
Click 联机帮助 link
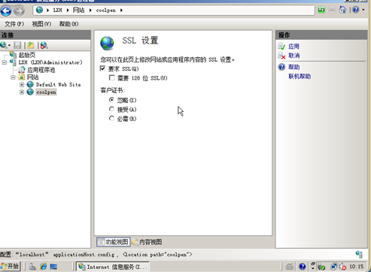tap(300, 77)
